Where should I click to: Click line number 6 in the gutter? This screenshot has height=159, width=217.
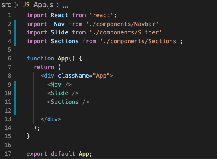(x=10, y=58)
